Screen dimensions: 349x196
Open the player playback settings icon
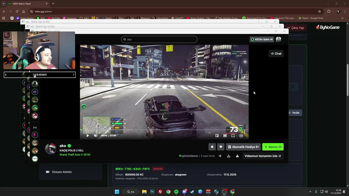(241, 136)
